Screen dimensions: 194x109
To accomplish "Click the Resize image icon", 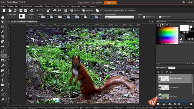I will (x=49, y=11).
